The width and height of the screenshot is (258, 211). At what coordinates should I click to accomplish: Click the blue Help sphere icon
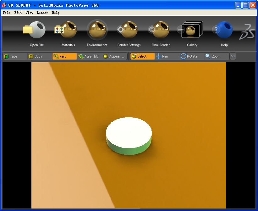point(222,30)
